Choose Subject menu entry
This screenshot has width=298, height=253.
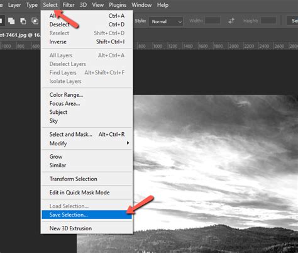coord(87,112)
